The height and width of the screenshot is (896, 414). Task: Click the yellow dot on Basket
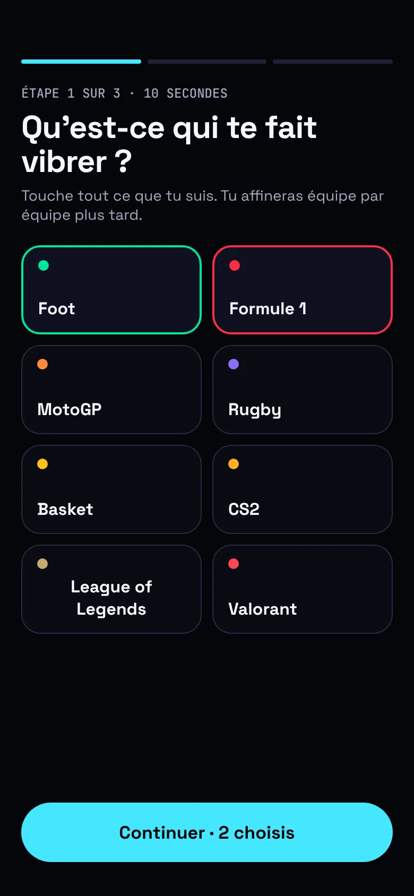click(x=42, y=464)
